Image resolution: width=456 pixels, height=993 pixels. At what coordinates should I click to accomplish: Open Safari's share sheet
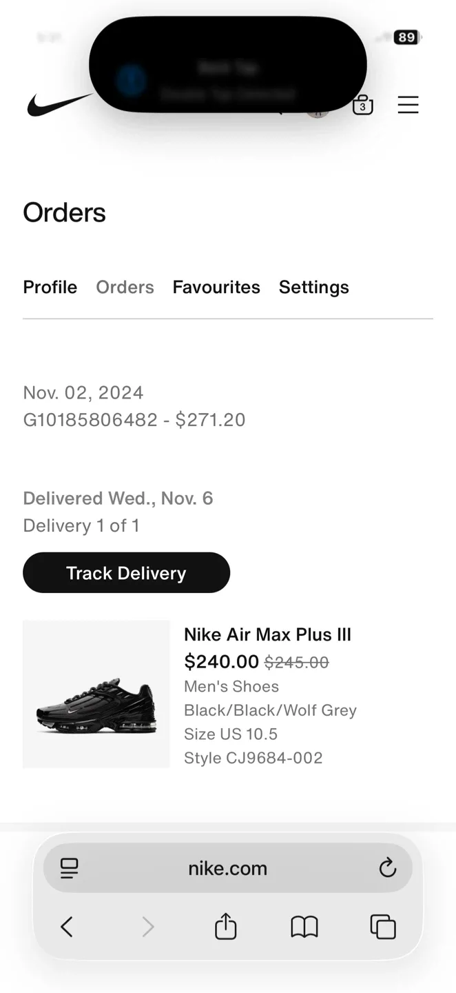click(225, 927)
